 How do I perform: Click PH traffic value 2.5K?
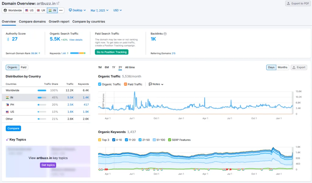pos(70,105)
